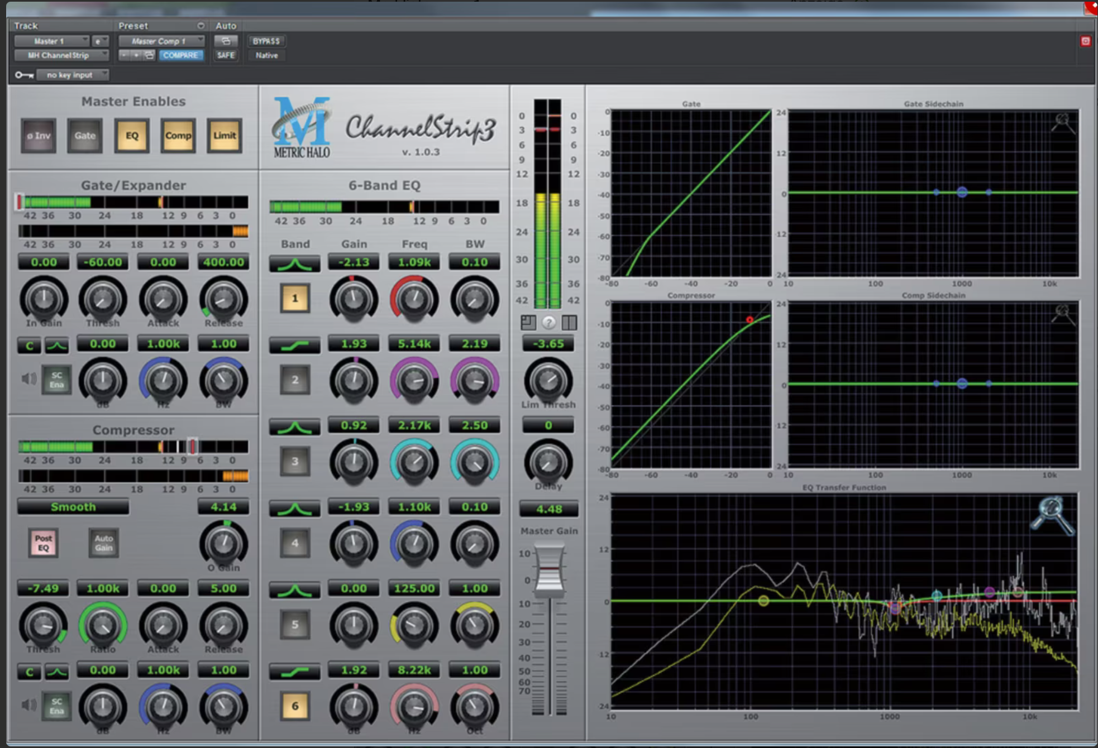
Task: Click the plugin automation enable icon
Action: pos(226,41)
